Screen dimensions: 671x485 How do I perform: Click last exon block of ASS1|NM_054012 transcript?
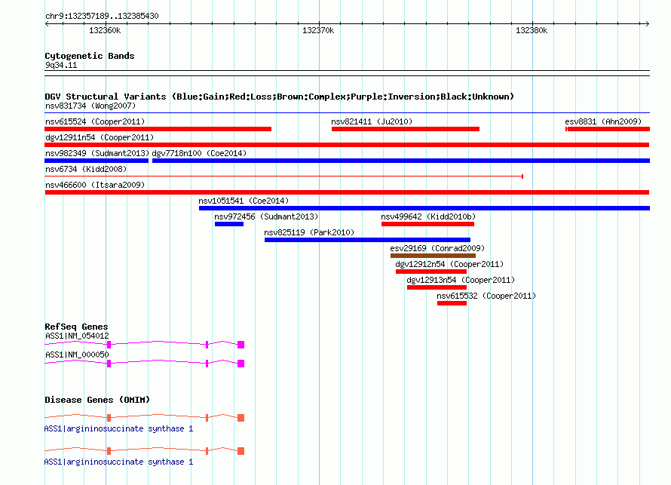(241, 345)
